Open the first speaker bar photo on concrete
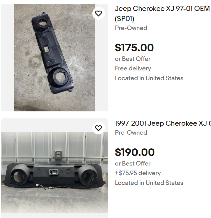This screenshot has width=211, height=218. [55, 58]
